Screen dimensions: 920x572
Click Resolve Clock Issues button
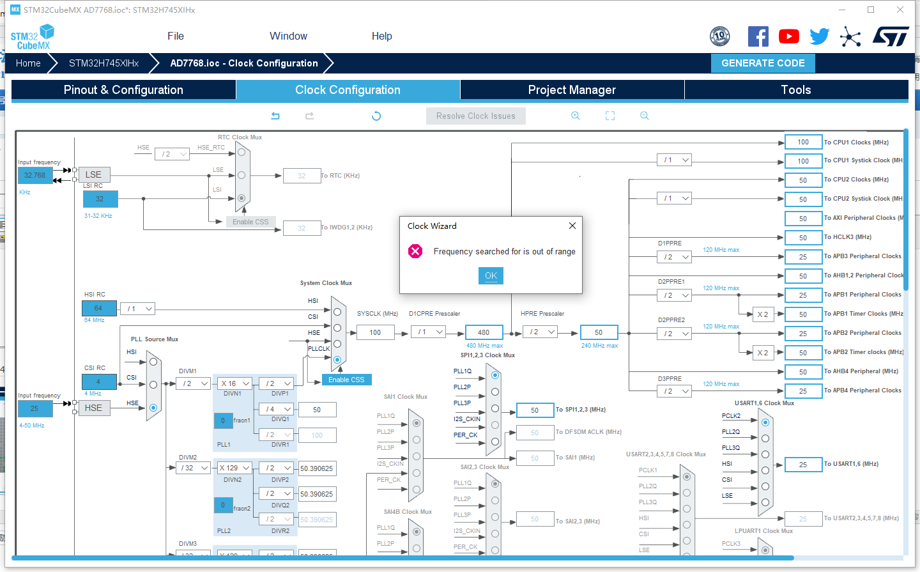[476, 116]
